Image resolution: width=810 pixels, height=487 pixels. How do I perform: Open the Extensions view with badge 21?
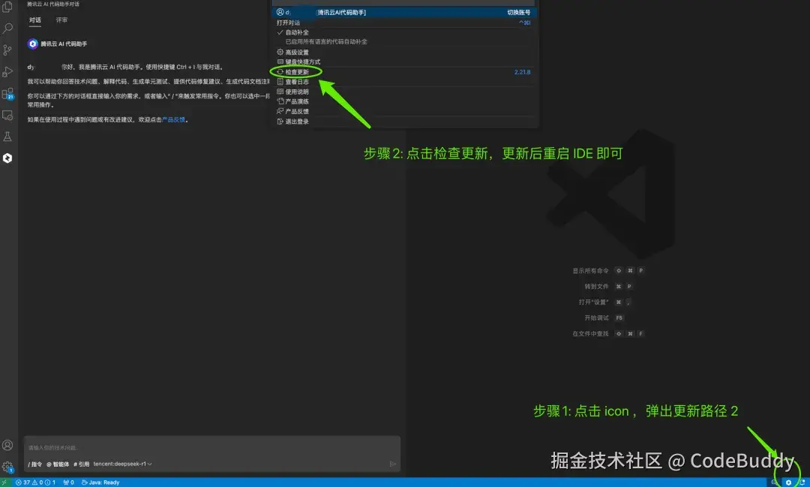point(7,94)
